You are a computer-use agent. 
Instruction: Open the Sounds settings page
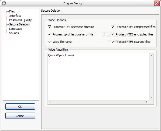pyautogui.click(x=14, y=33)
